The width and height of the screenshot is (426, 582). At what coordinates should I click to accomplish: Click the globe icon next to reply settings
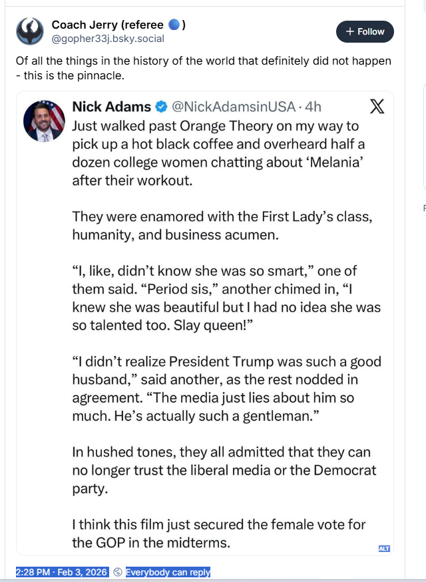point(116,572)
